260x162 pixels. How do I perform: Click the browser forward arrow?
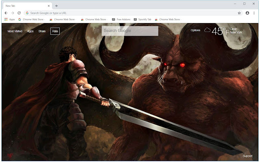(13, 13)
